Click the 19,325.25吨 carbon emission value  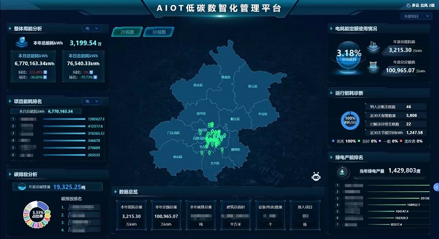69,187
